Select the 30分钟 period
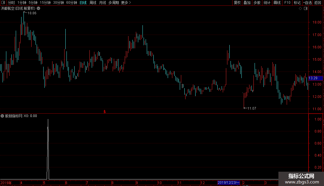Image resolution: width=324 pixels, height=186 pixels. [x=58, y=3]
